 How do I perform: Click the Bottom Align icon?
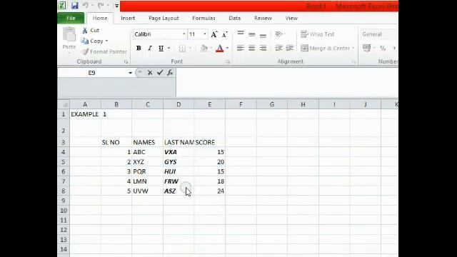point(263,35)
